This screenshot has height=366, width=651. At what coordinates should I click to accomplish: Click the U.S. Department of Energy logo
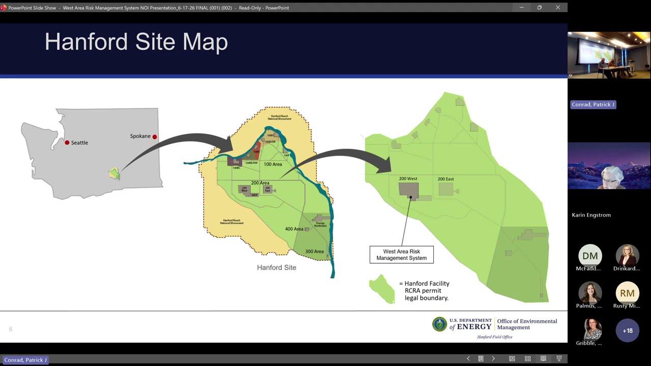coord(462,324)
